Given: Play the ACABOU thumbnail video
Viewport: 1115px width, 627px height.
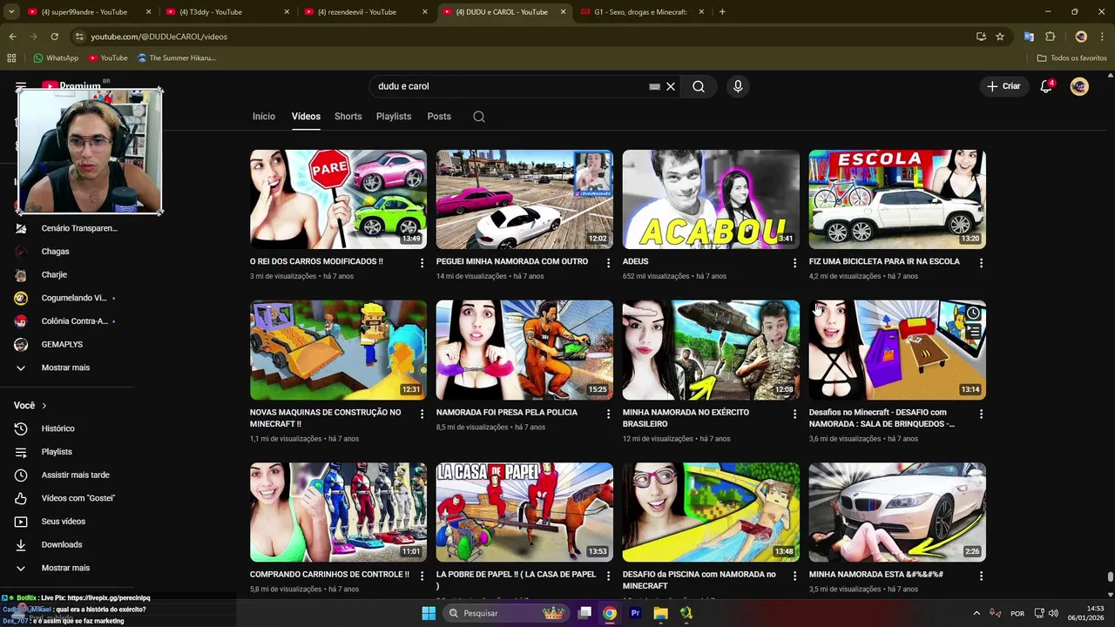Looking at the screenshot, I should pyautogui.click(x=711, y=199).
